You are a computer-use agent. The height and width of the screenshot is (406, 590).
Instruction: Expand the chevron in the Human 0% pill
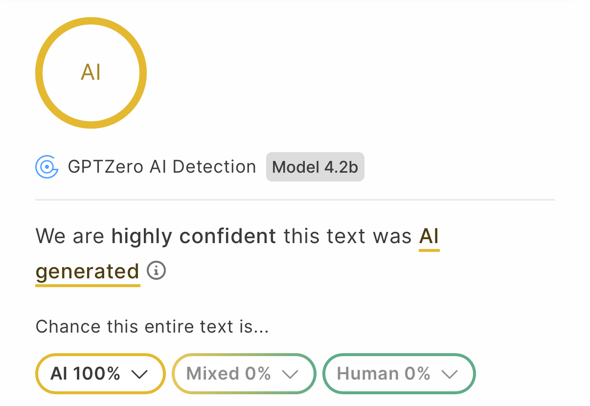449,374
